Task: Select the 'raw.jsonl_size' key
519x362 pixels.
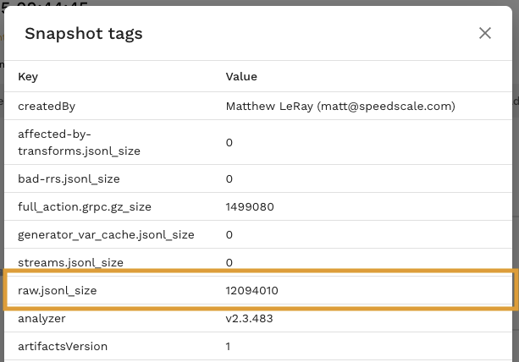Action: [58, 291]
